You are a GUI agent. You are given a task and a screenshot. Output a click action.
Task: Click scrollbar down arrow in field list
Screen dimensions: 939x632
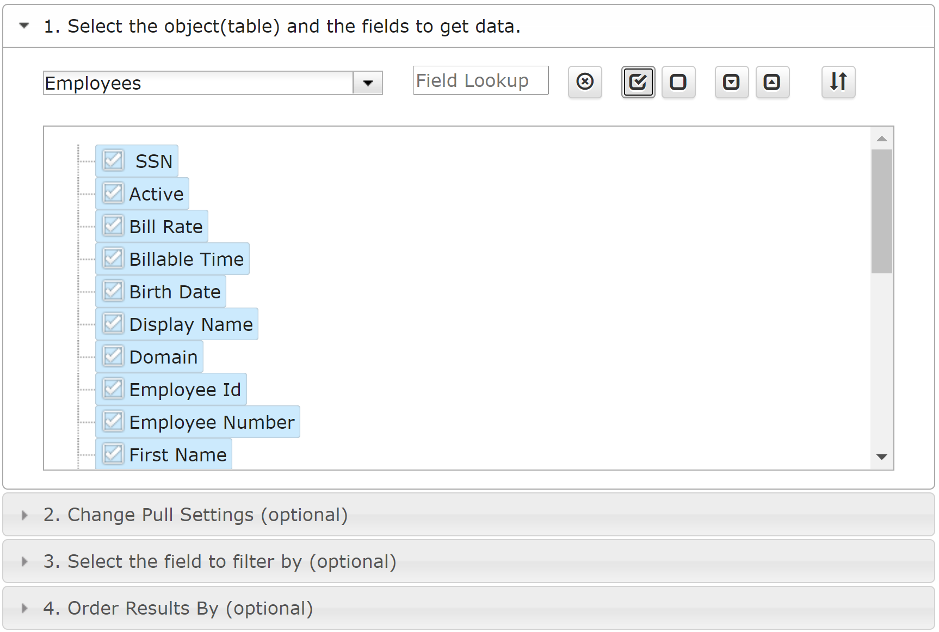click(x=882, y=457)
